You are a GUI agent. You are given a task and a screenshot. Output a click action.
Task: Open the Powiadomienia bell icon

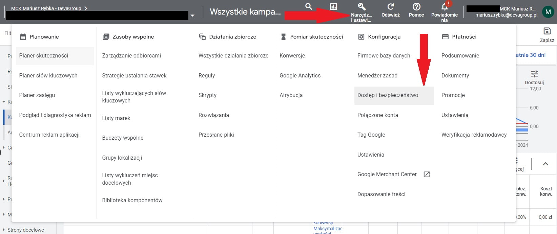[x=444, y=7]
